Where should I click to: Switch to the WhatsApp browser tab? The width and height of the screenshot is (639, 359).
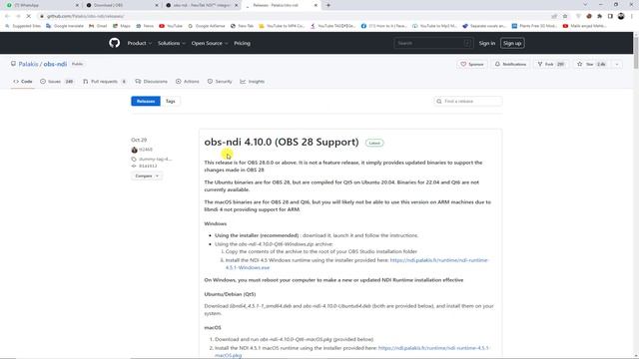pos(41,5)
